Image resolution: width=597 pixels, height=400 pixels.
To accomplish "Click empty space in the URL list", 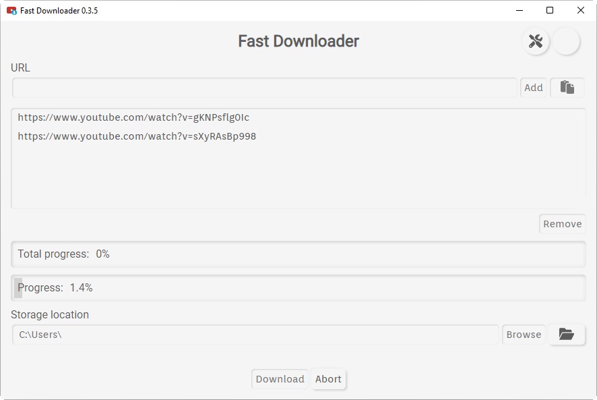I will pos(298,179).
